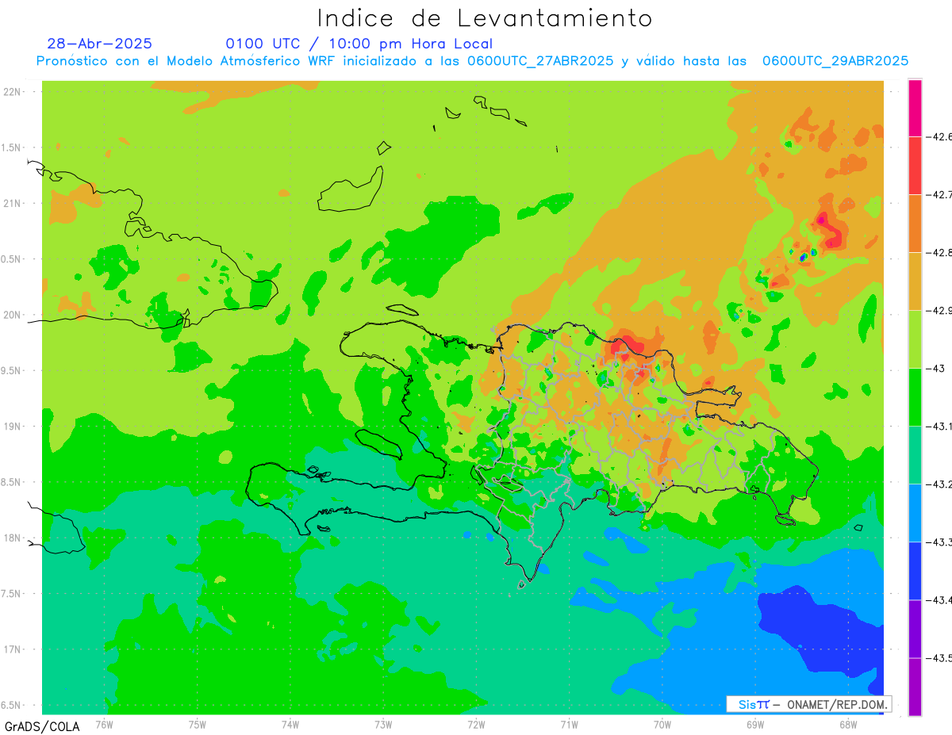Select legend value '-42.8'
The height and width of the screenshot is (735, 952).
(x=941, y=252)
